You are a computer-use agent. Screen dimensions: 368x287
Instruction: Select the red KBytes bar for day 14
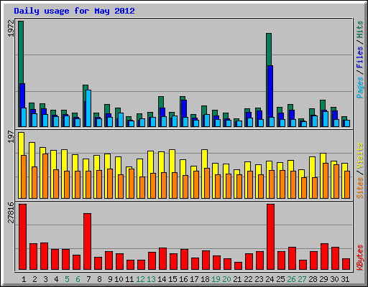point(163,258)
